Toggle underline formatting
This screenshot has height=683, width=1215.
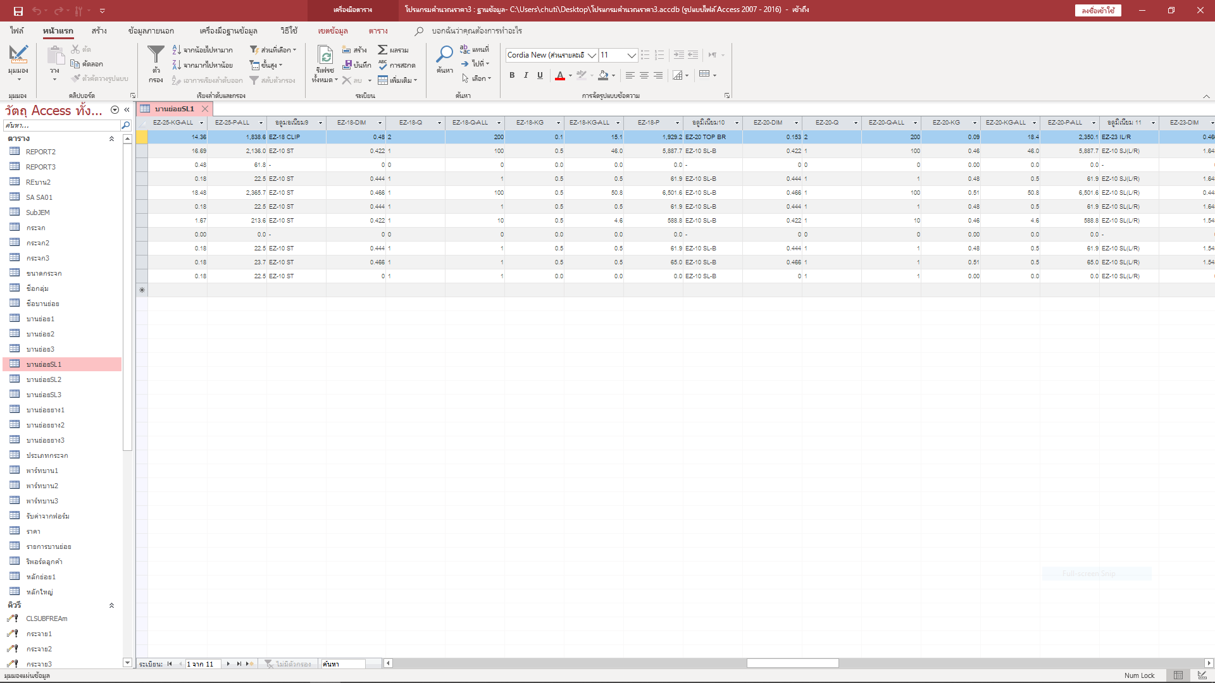click(x=540, y=75)
